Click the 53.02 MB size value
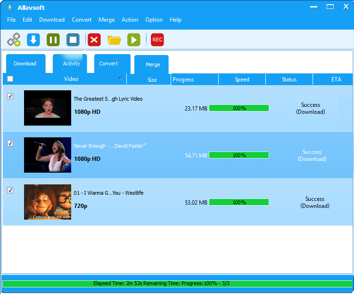Screen dimensions: 354x294 [x=196, y=203]
